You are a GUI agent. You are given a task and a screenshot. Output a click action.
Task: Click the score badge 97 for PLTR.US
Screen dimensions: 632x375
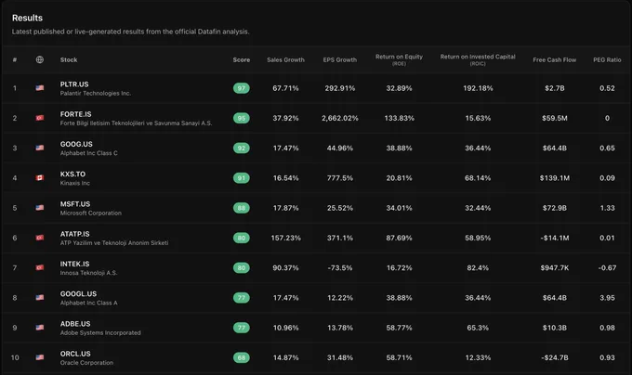point(242,88)
